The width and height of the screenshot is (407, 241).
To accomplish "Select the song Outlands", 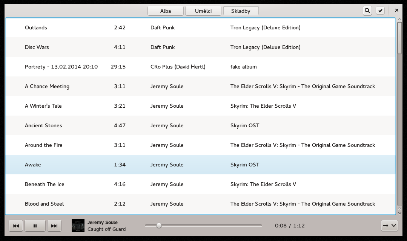I will pyautogui.click(x=201, y=27).
